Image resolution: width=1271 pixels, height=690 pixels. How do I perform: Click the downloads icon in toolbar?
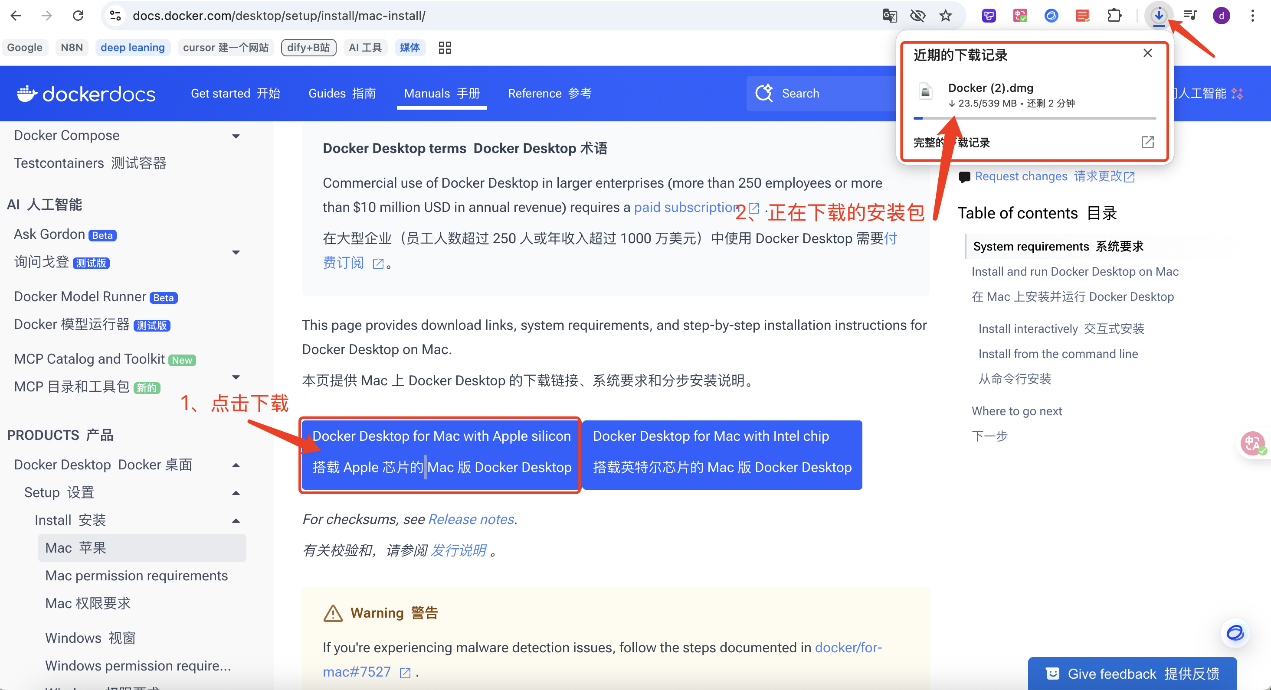click(1159, 16)
